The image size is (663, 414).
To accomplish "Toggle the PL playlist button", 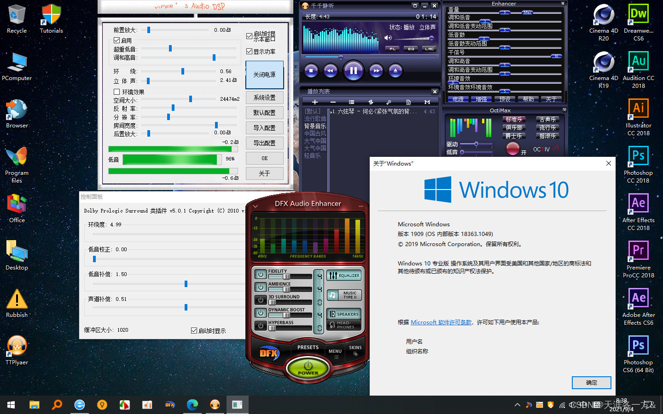I will (392, 49).
